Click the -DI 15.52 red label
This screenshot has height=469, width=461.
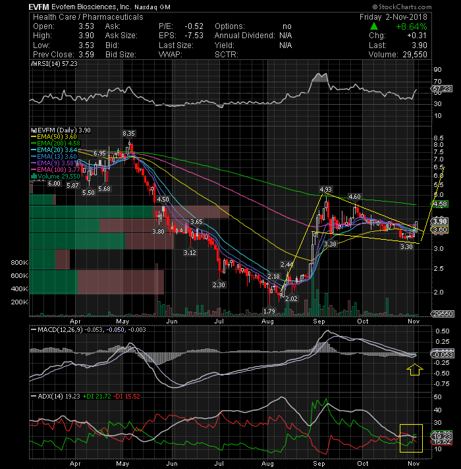point(126,397)
